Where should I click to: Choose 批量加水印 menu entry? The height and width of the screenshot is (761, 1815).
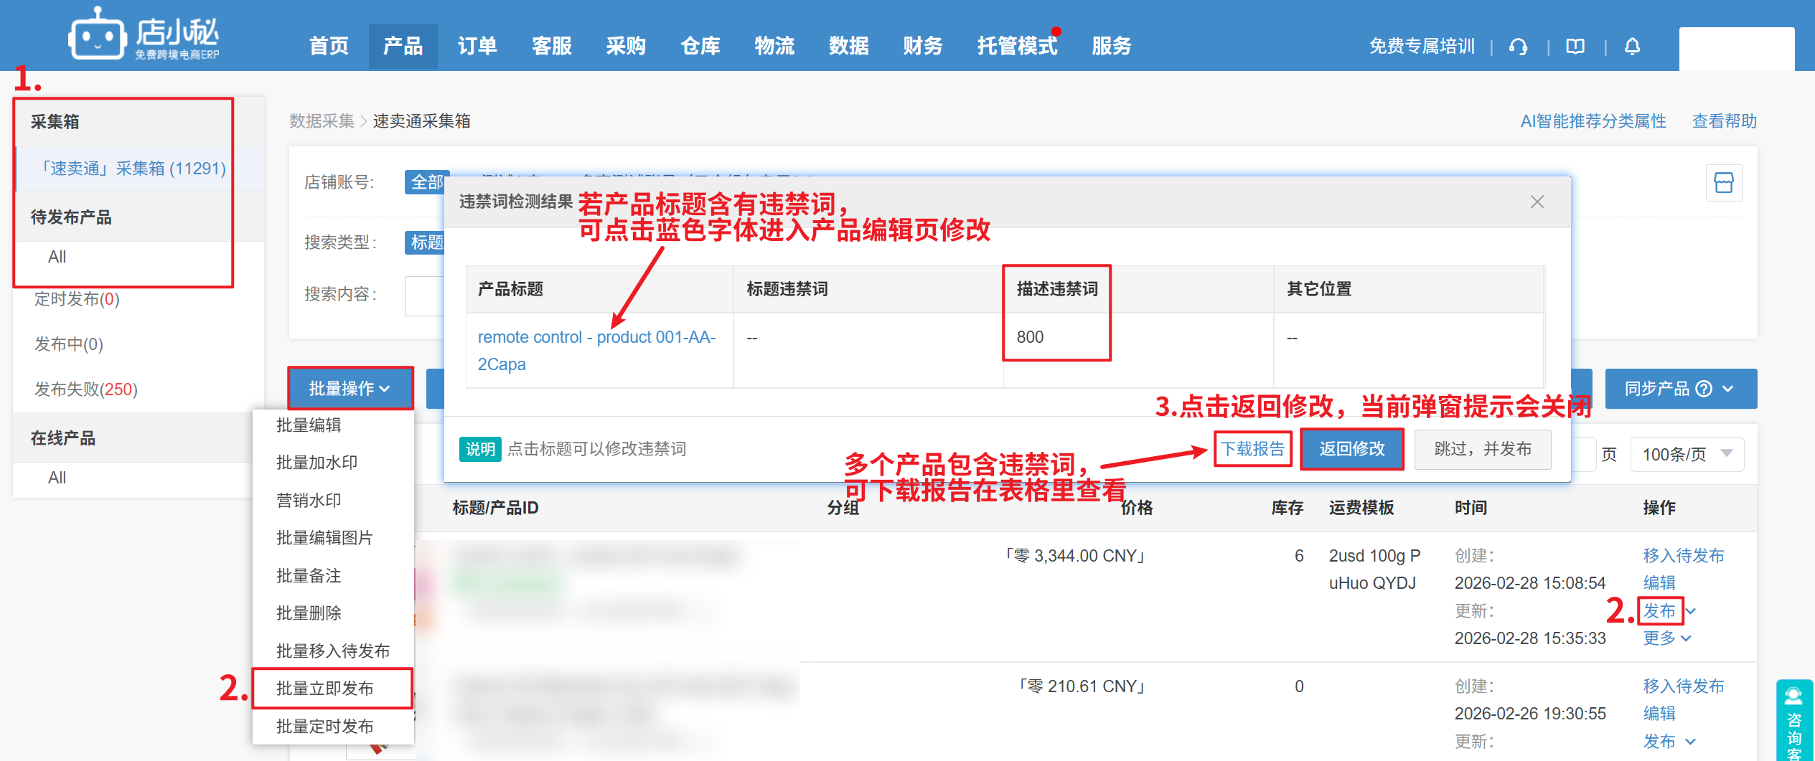click(x=316, y=463)
